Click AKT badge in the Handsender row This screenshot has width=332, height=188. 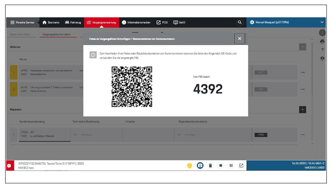pyautogui.click(x=261, y=73)
